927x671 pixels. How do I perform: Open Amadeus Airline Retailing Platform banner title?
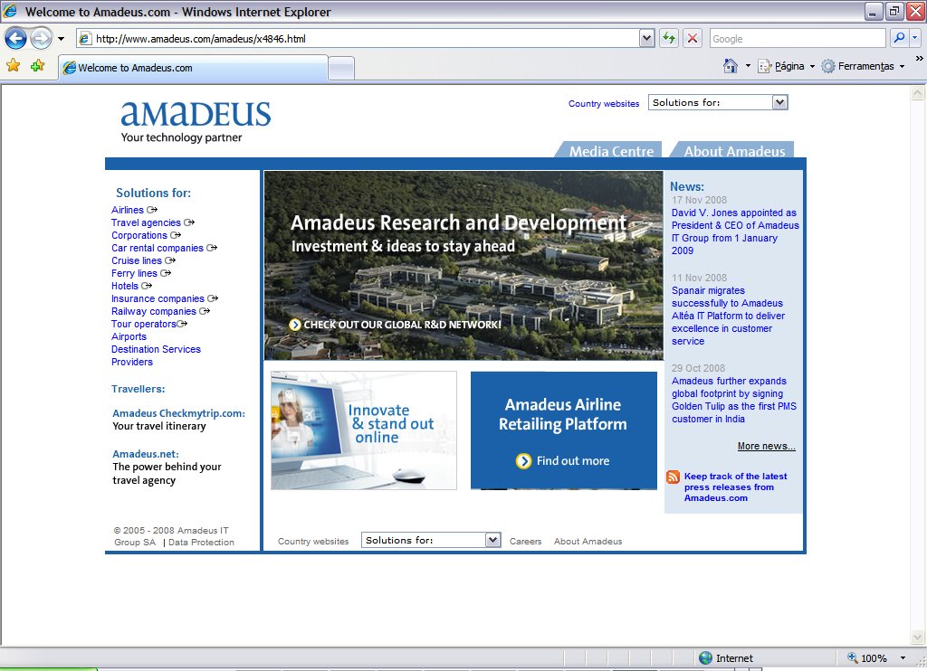point(563,414)
